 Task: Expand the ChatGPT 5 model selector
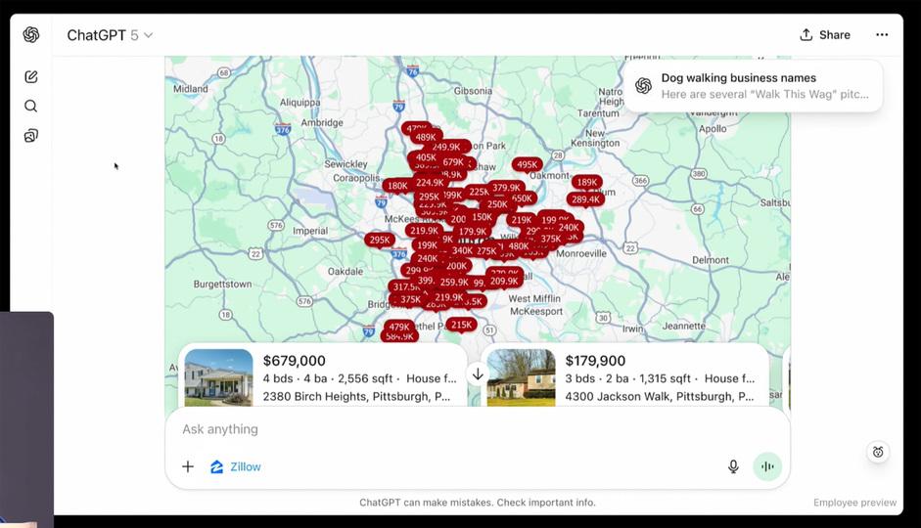[x=110, y=35]
